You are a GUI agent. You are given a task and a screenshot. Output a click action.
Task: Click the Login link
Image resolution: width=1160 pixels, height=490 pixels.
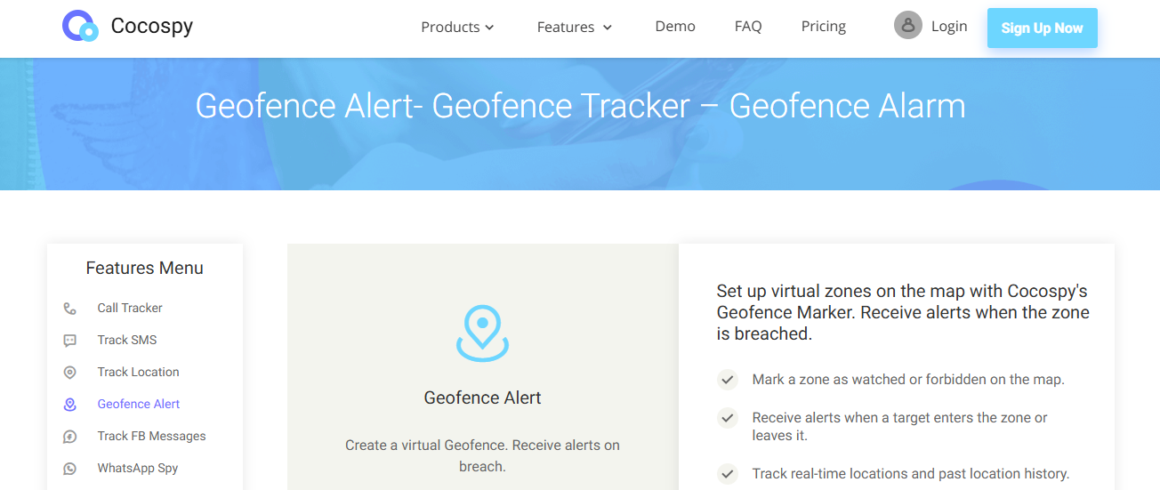coord(948,27)
